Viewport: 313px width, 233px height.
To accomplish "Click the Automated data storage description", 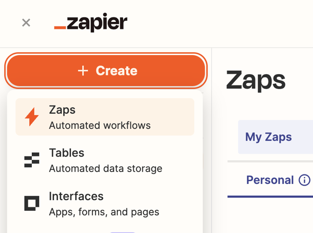I will [x=106, y=169].
